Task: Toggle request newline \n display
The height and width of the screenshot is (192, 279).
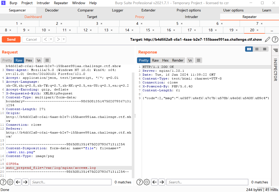Action: click(39, 60)
